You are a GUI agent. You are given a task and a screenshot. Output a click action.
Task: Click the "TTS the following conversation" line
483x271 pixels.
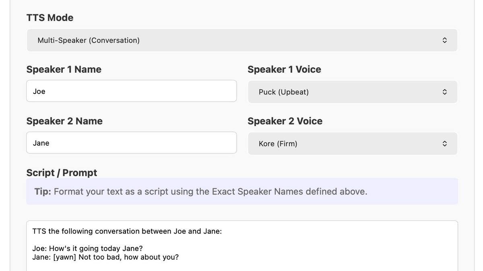click(127, 231)
